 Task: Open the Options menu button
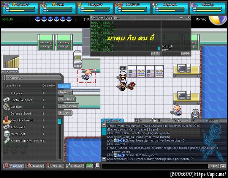75,166
